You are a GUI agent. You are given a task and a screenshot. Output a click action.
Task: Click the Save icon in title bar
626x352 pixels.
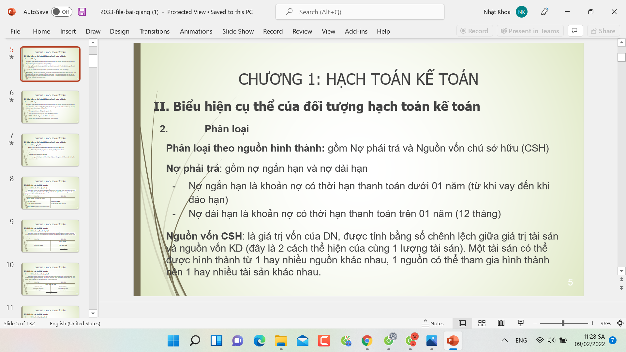tap(82, 12)
